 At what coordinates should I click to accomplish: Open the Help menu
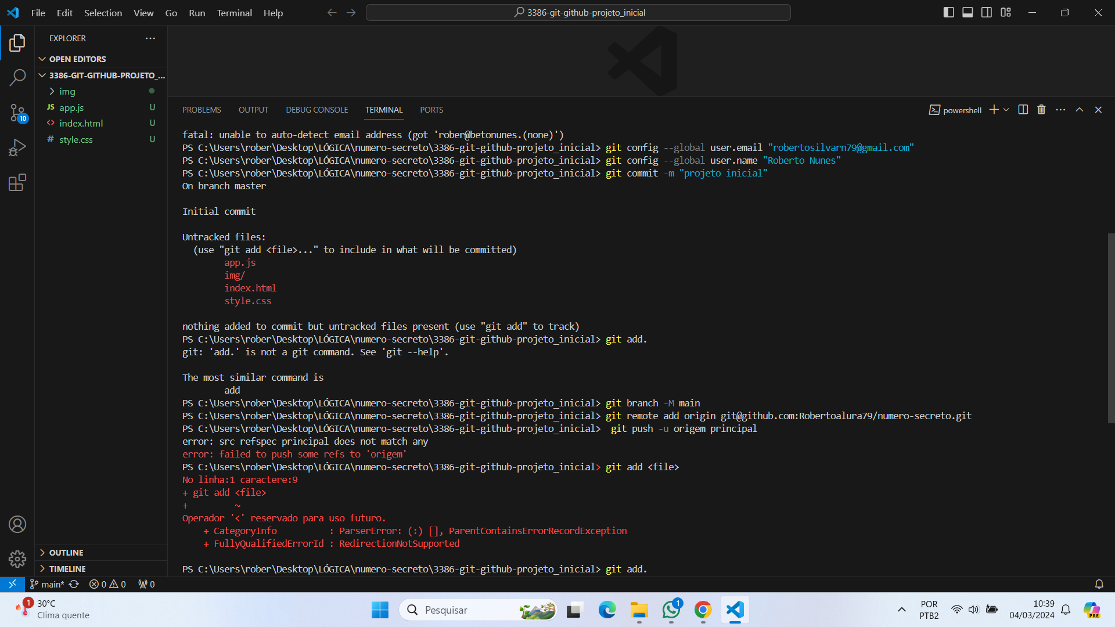273,13
